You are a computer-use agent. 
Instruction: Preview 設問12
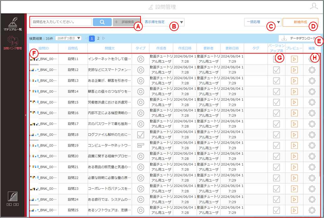[294, 70]
